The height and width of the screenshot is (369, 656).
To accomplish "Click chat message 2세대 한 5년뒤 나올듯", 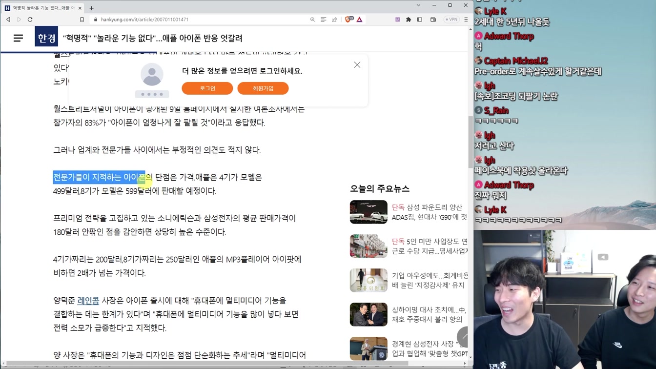I will (x=512, y=22).
